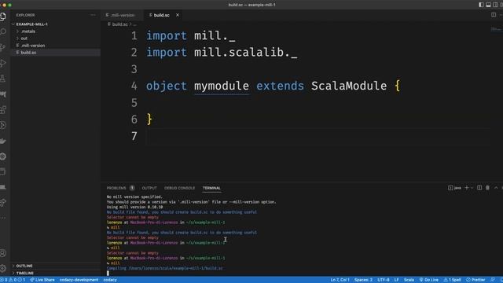Screen dimensions: 503x283
Task: Expand the OUTLINE section
Action: (24, 266)
